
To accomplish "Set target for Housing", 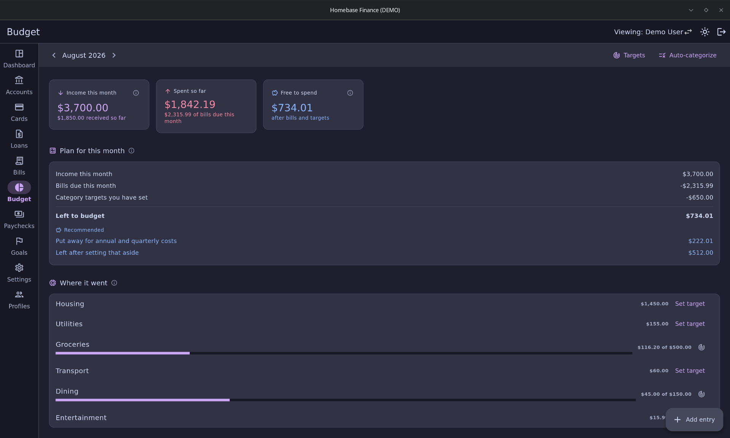I will click(x=690, y=304).
